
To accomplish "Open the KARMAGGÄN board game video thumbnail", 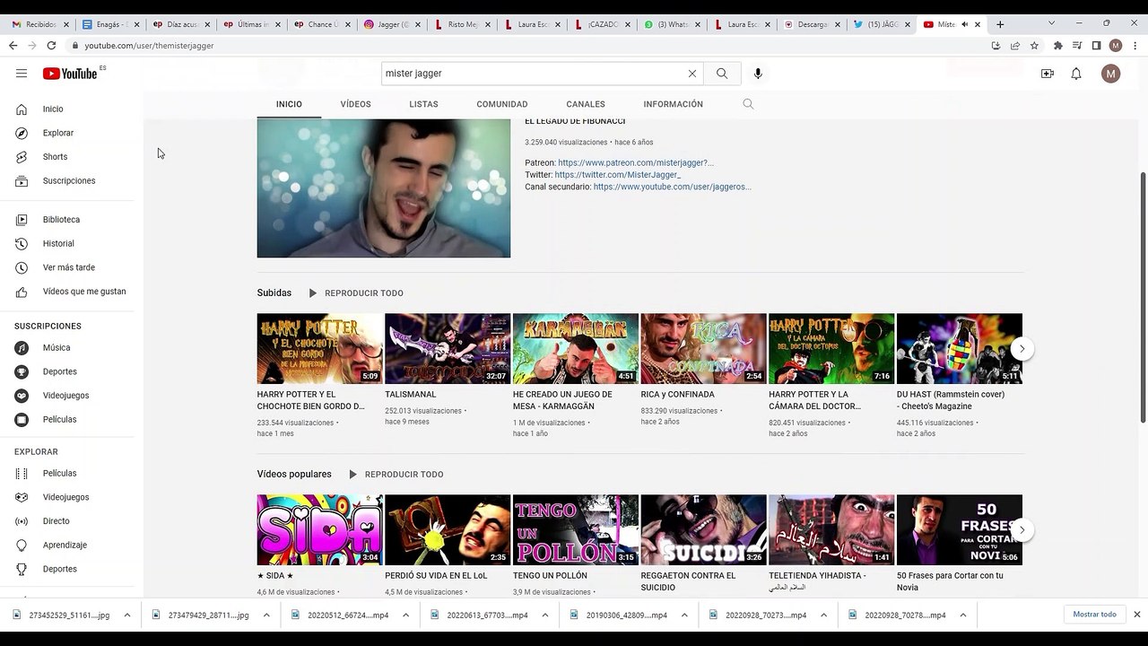I will coord(576,349).
